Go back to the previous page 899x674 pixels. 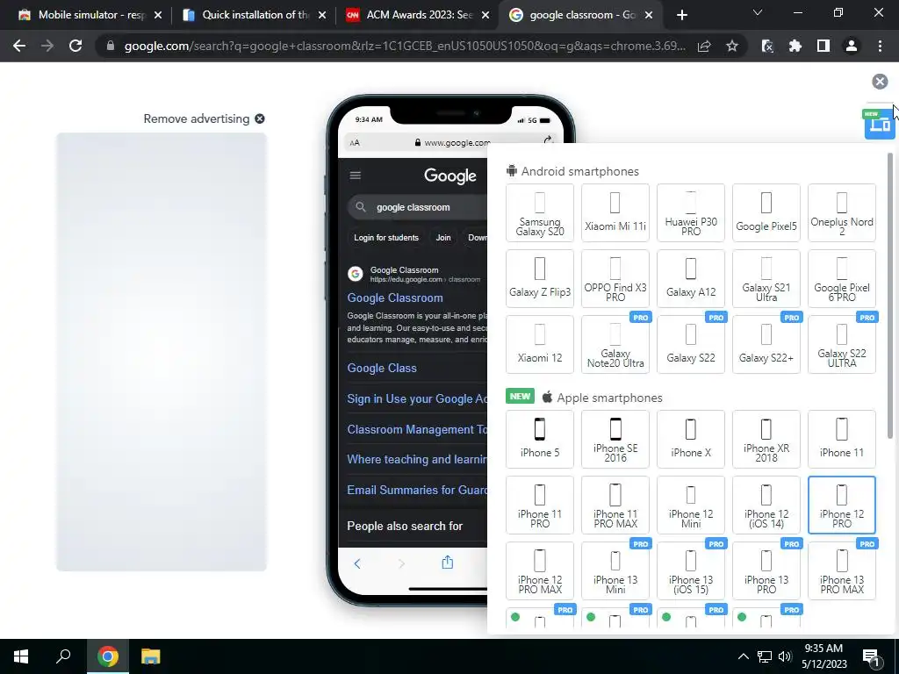[19, 46]
